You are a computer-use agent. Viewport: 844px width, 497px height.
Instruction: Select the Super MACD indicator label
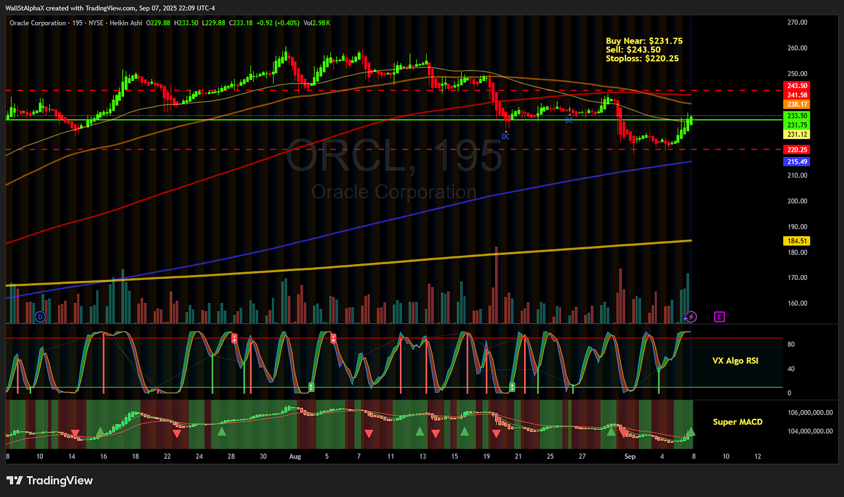pos(737,422)
